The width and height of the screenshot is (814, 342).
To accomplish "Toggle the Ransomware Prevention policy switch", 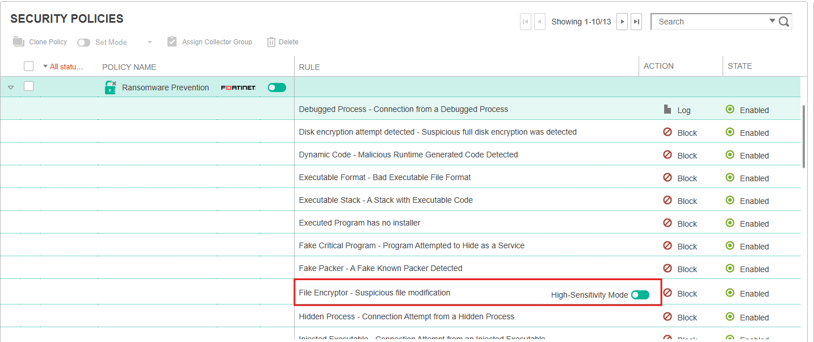I will [277, 87].
